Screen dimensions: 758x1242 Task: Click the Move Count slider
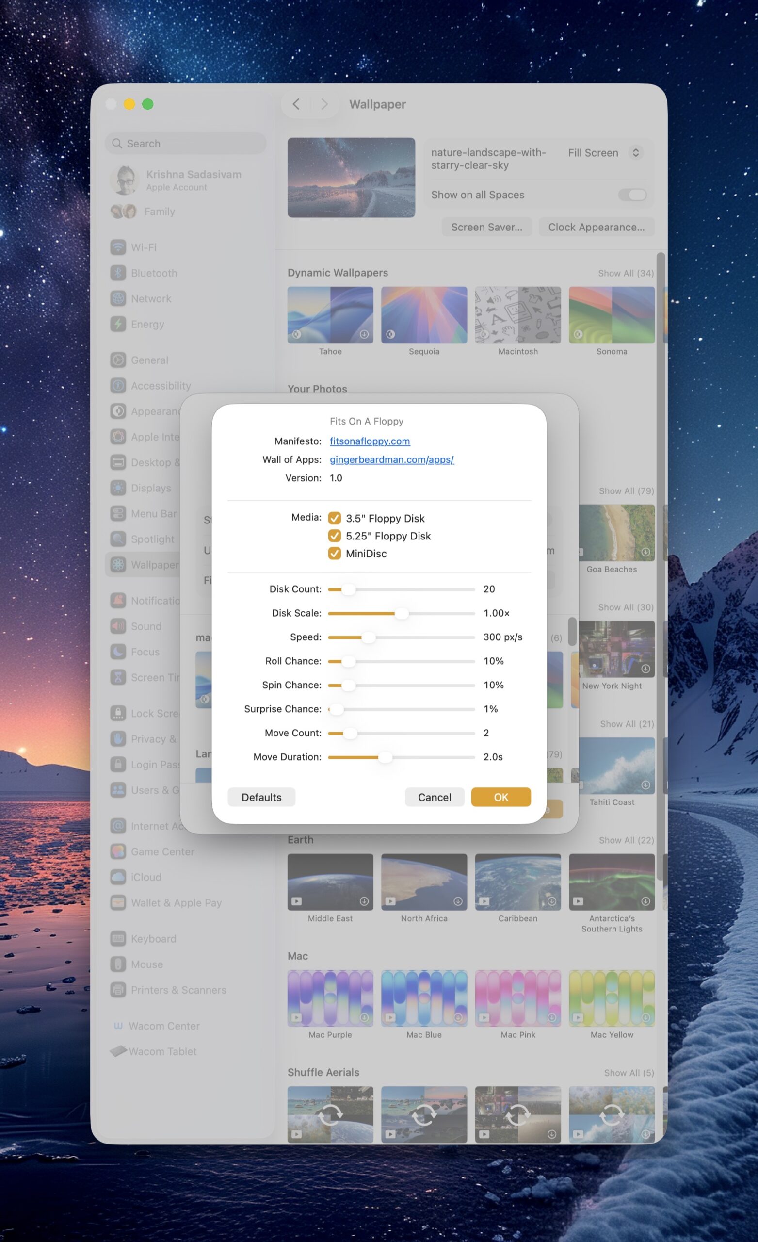point(401,733)
